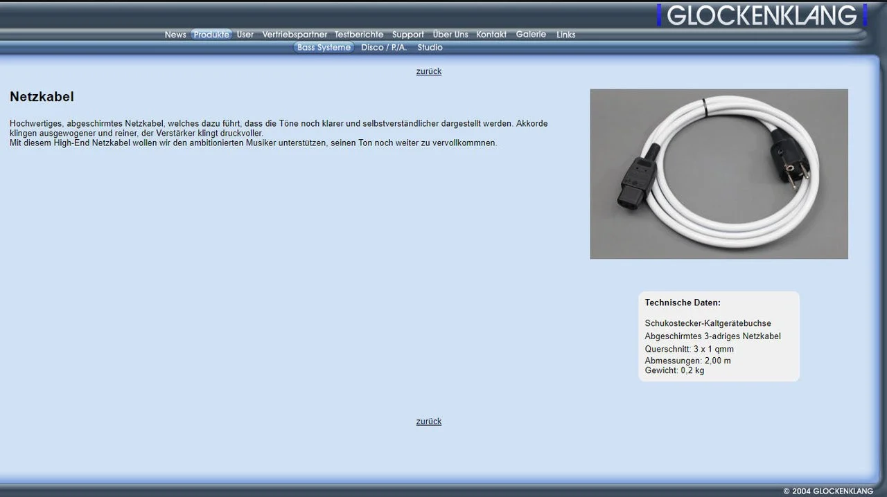Image resolution: width=887 pixels, height=497 pixels.
Task: Switch to the Bass Systeme category
Action: (323, 47)
